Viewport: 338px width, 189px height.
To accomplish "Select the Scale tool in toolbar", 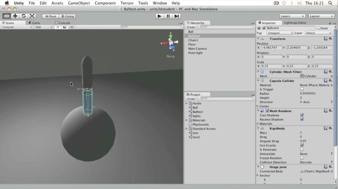I will (x=32, y=16).
